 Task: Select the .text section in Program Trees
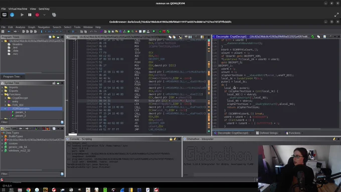click(x=15, y=48)
